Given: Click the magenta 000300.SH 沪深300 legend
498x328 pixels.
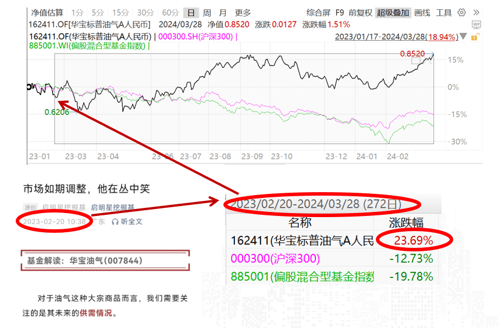Looking at the screenshot, I should [x=195, y=37].
